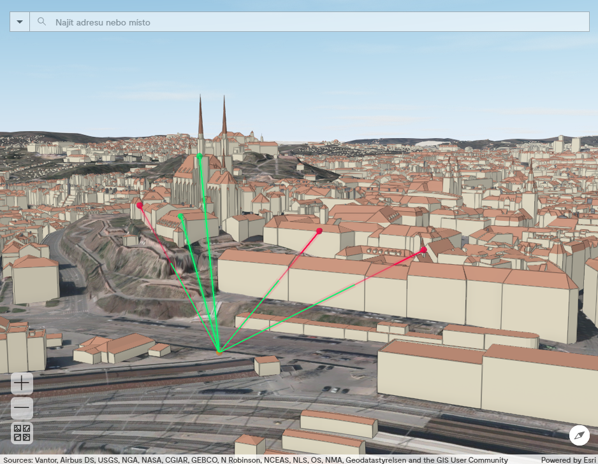Viewport: 598px width, 464px height.
Task: Zoom in on the map
Action: 20,384
